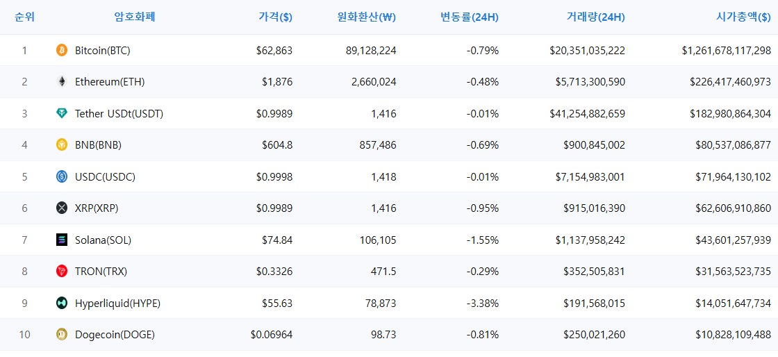This screenshot has width=778, height=357.
Task: Click the BNB yellow coin icon
Action: point(62,144)
